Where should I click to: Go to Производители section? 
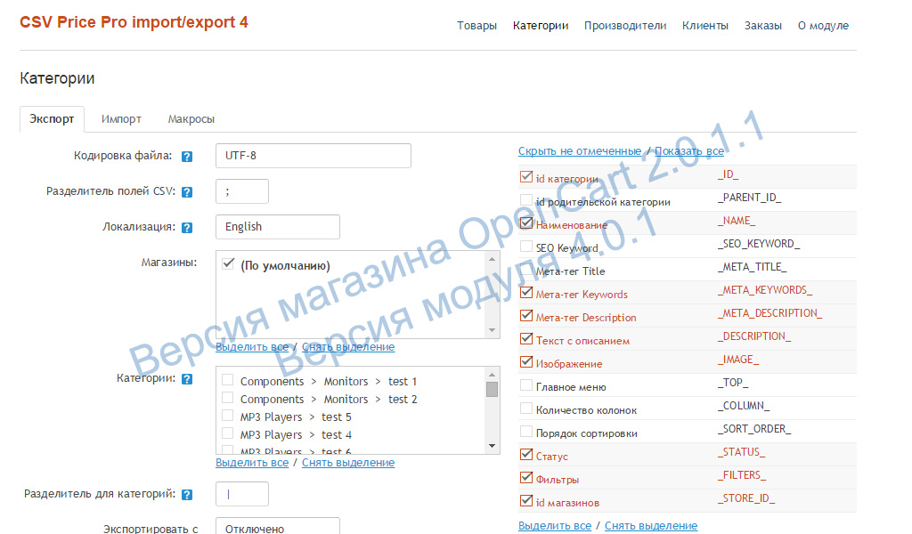click(625, 26)
